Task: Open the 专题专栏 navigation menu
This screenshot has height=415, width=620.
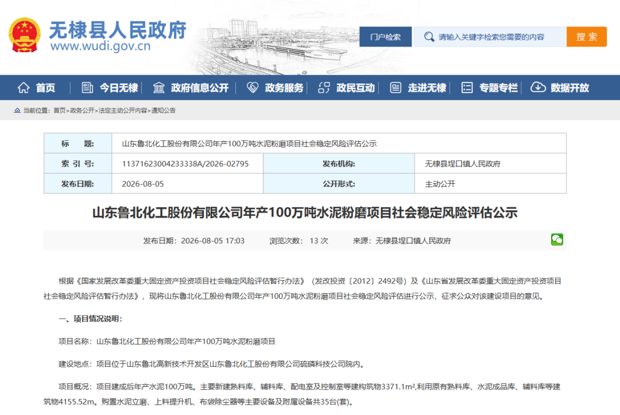Action: click(x=499, y=88)
